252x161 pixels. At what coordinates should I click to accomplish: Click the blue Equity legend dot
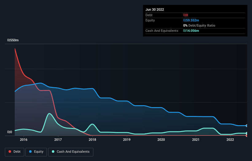(30, 152)
